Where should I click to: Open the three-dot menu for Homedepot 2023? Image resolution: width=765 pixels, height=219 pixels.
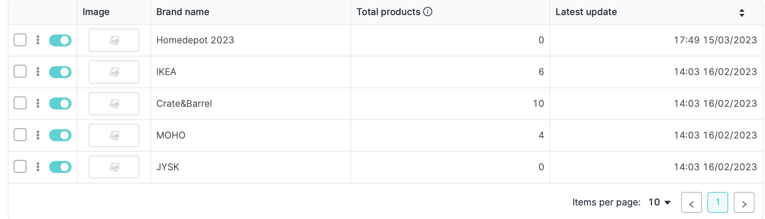coord(38,40)
